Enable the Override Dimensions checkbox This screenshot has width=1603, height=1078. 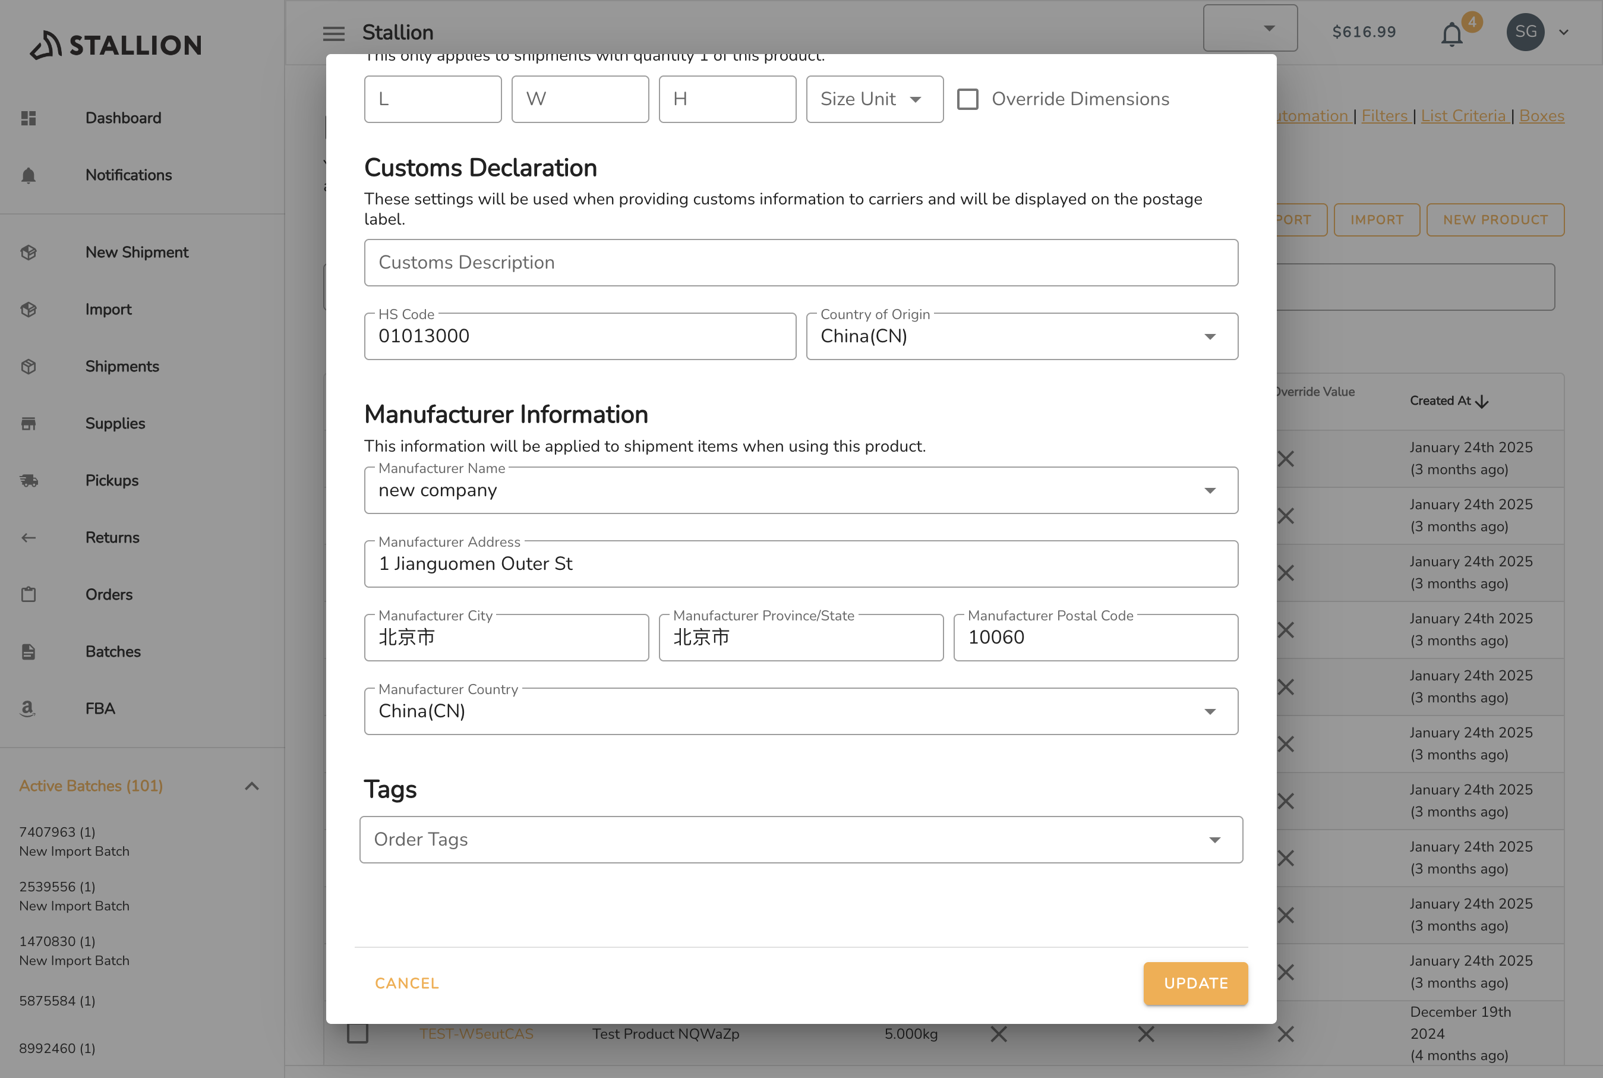(x=967, y=99)
